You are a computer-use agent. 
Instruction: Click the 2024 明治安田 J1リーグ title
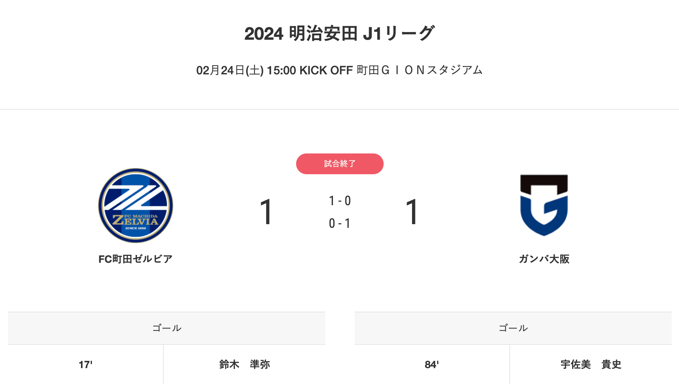point(339,34)
